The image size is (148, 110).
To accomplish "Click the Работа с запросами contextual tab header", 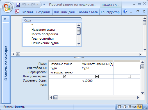I will 110,5.
